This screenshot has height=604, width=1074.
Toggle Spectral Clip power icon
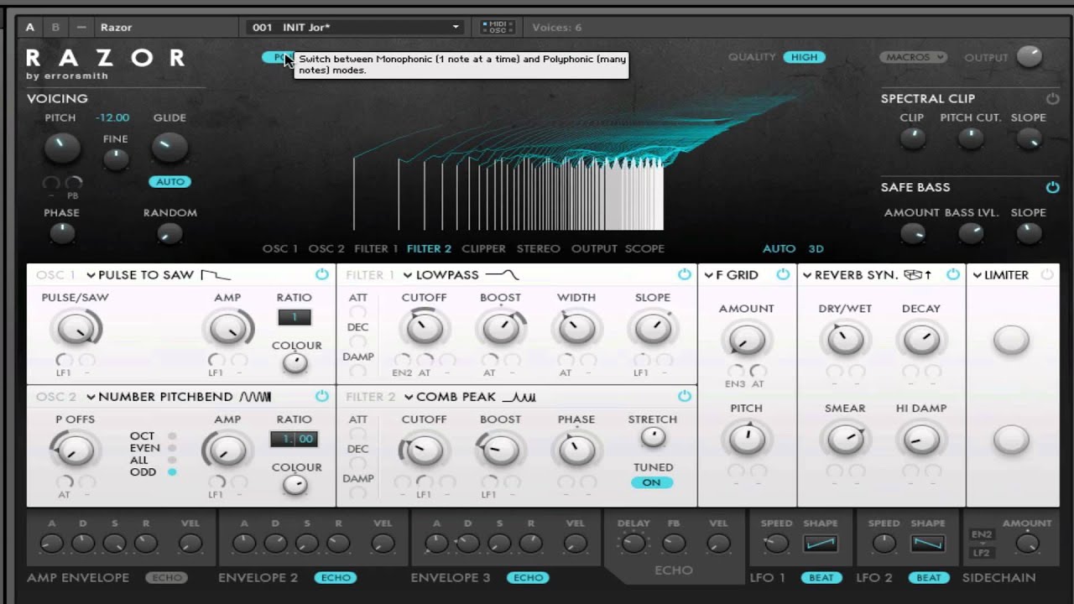[x=1052, y=98]
